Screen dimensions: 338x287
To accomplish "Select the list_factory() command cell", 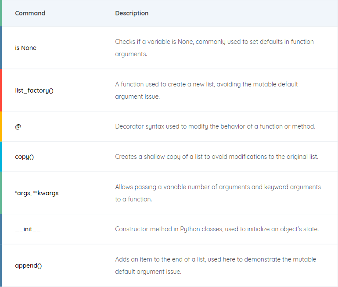I will tap(34, 90).
